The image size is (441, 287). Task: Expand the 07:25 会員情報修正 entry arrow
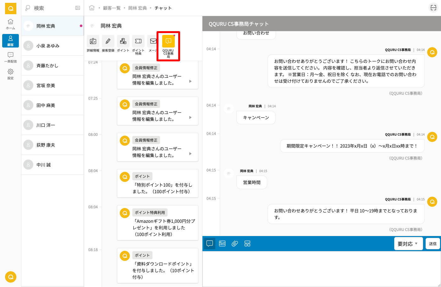(190, 117)
